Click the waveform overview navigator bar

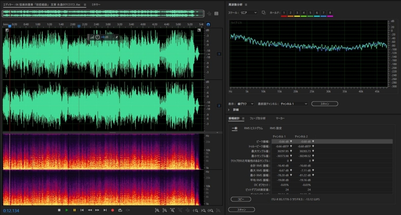pos(103,14)
